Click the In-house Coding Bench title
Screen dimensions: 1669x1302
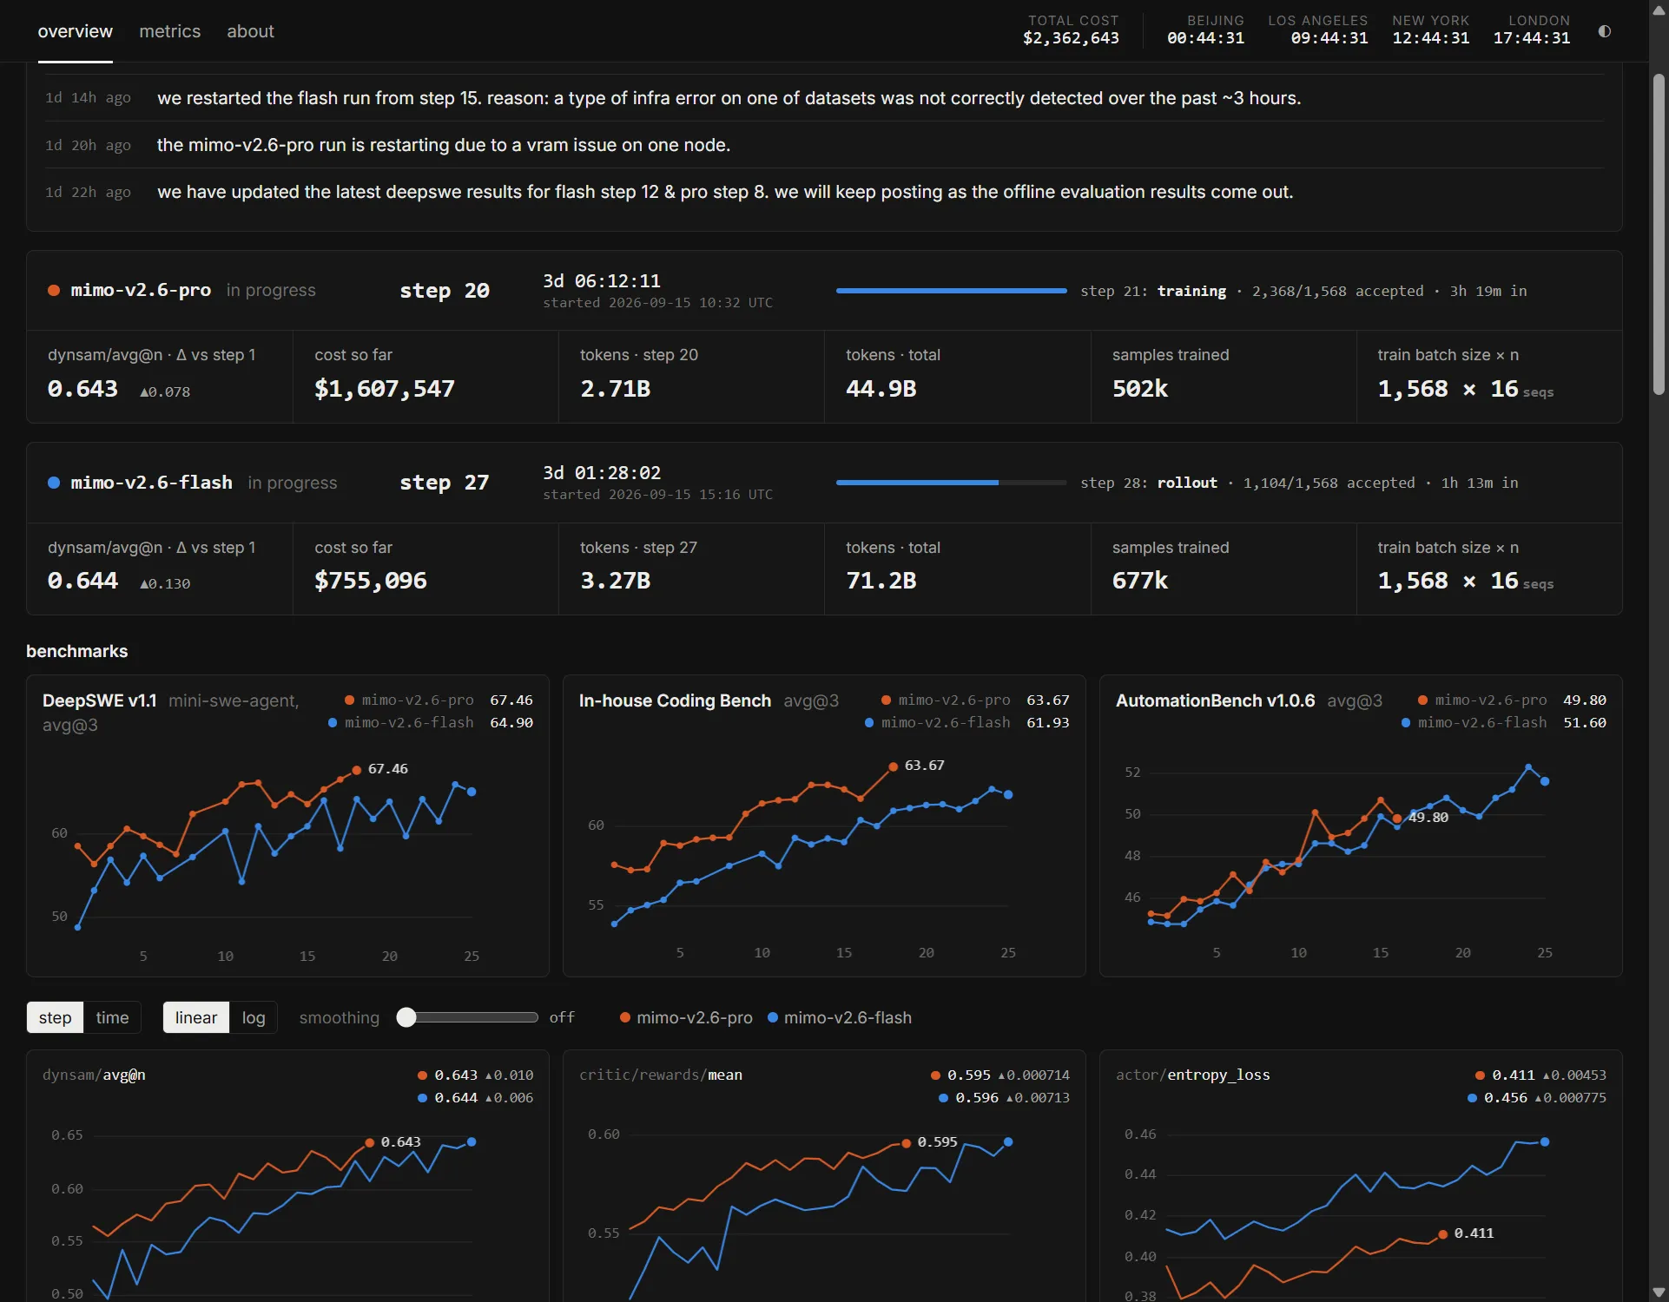[x=675, y=700]
